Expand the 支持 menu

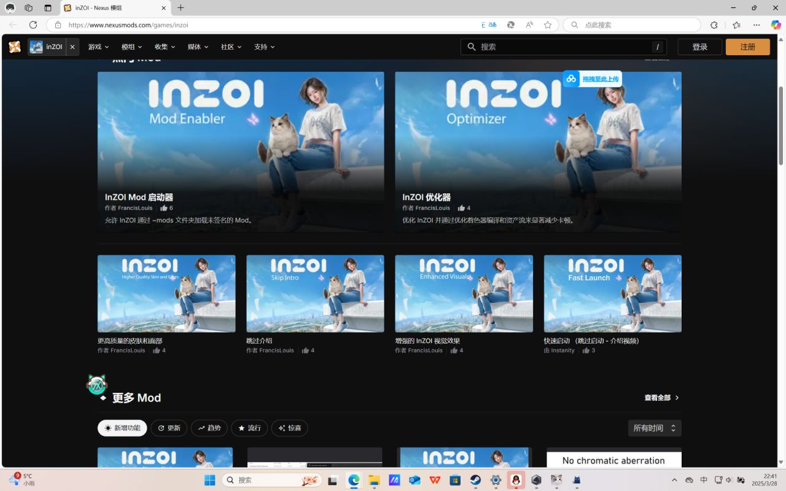264,47
